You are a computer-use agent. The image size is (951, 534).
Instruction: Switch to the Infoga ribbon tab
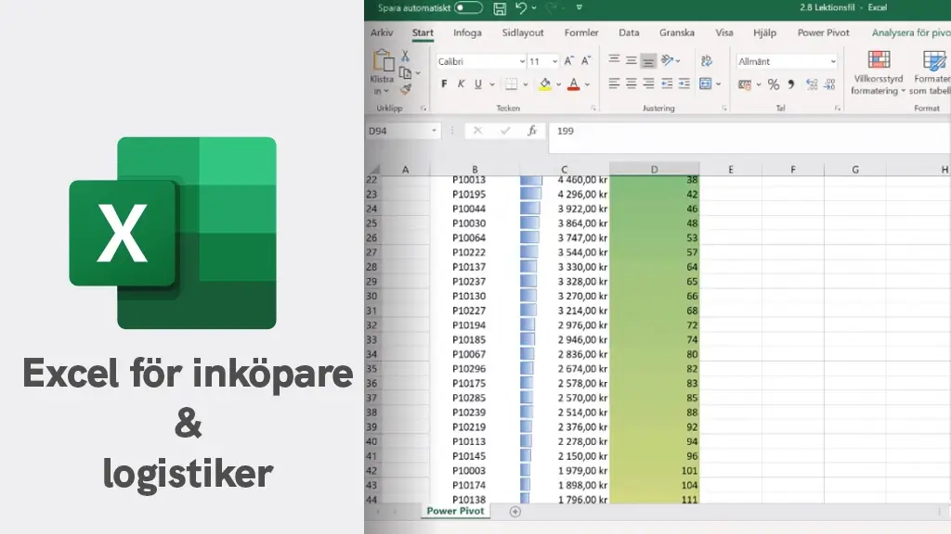[466, 32]
